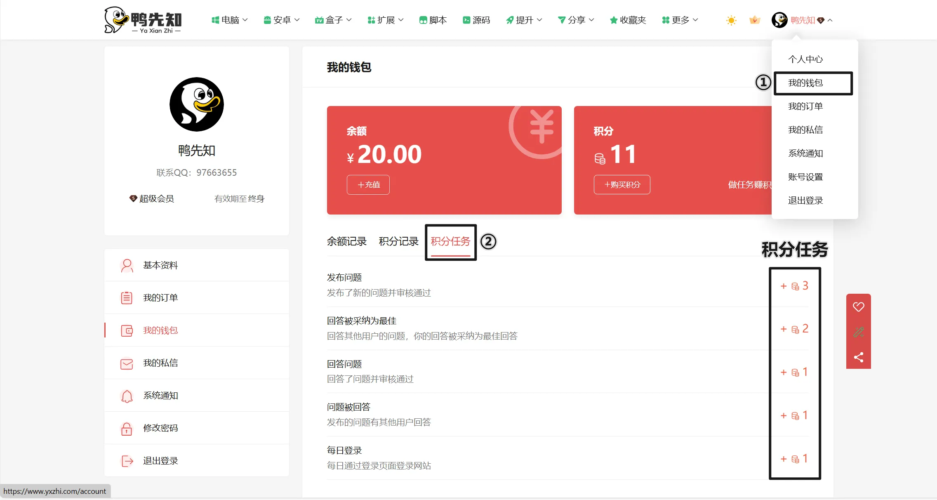Click the 每日登录 task title
The width and height of the screenshot is (937, 500).
pyautogui.click(x=344, y=450)
